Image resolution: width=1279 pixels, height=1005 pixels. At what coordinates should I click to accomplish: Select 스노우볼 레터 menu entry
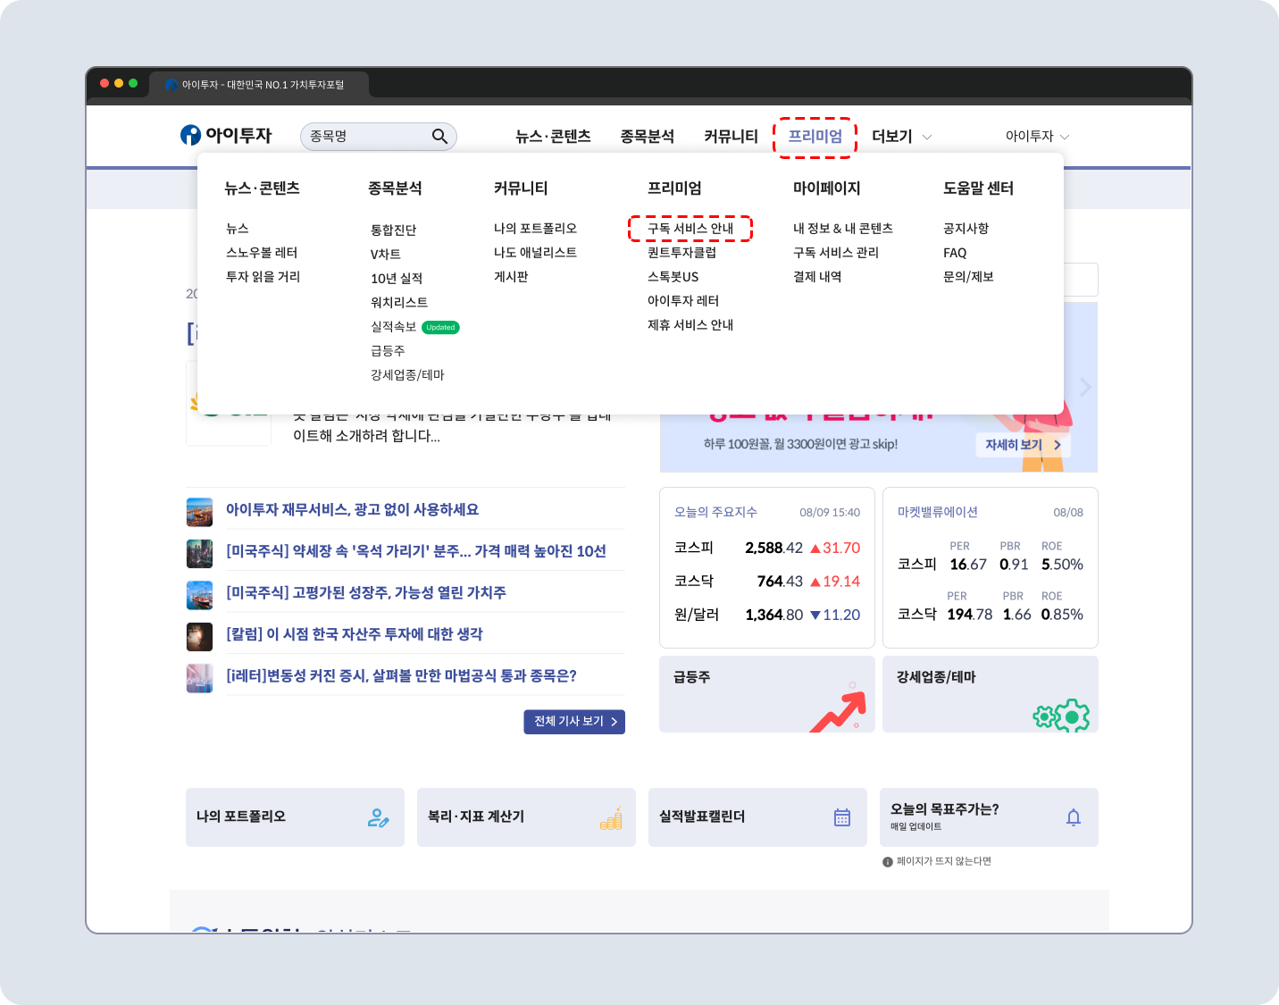pyautogui.click(x=262, y=253)
